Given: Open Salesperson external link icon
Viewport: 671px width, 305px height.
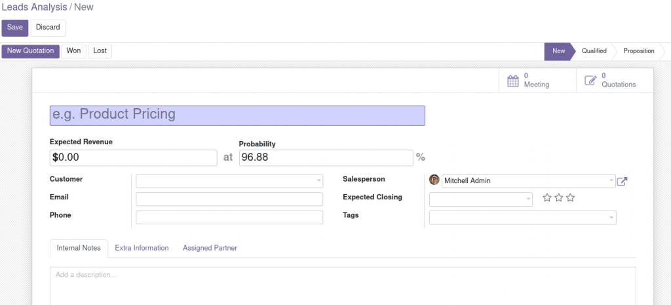Looking at the screenshot, I should pos(622,181).
